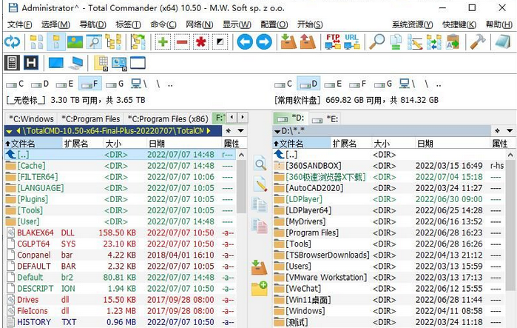Sort right panel by 文件名 column
Image resolution: width=517 pixels, height=328 pixels.
point(301,144)
